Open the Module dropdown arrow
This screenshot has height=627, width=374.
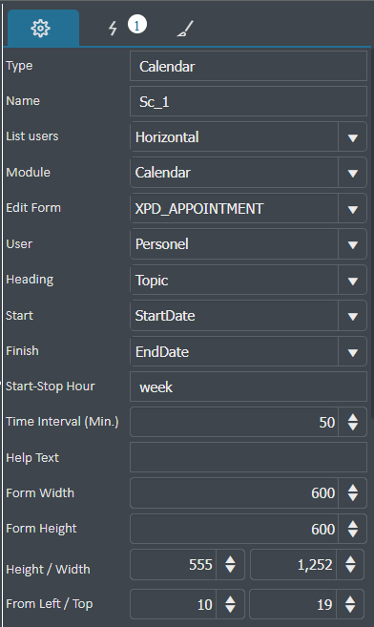pos(352,173)
